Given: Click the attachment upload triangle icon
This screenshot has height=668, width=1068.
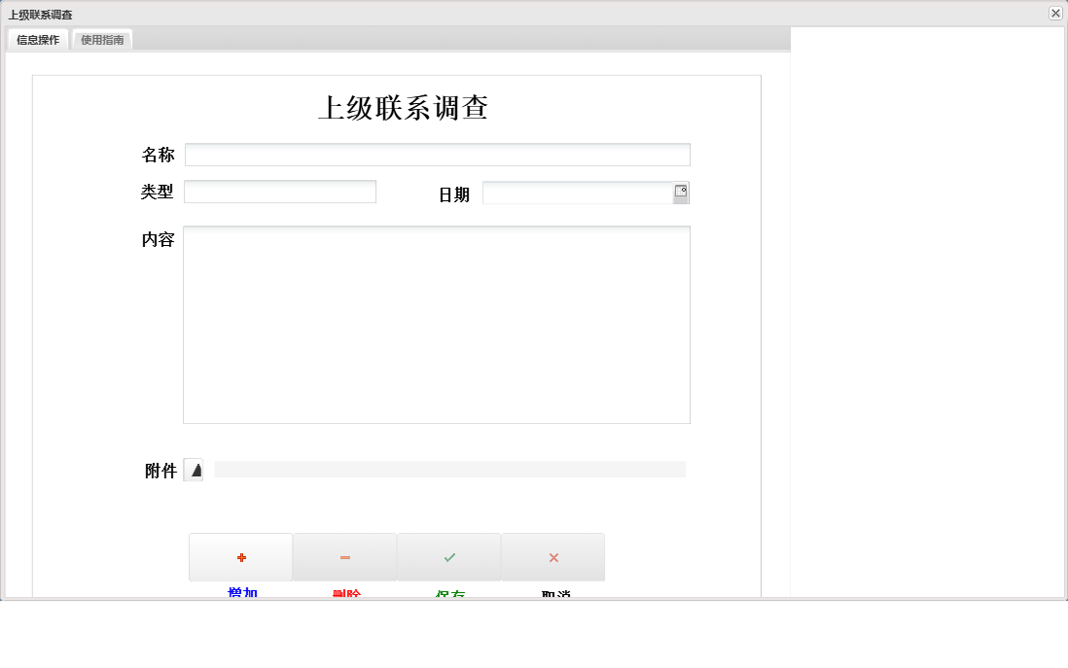Looking at the screenshot, I should [194, 470].
